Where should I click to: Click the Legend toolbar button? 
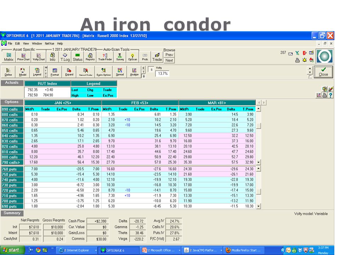37,72
